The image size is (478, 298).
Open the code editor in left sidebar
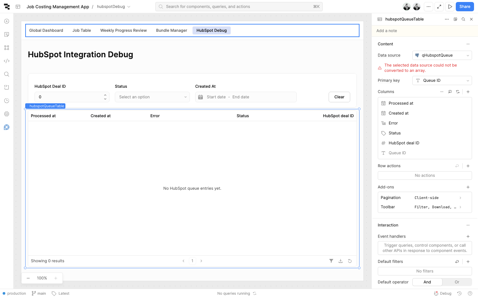(x=7, y=61)
